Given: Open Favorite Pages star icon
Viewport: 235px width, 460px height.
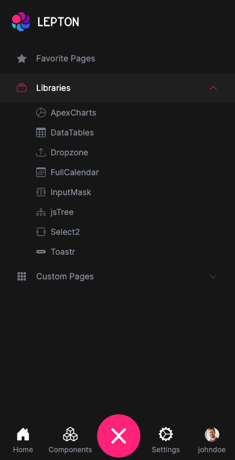Looking at the screenshot, I should (22, 58).
